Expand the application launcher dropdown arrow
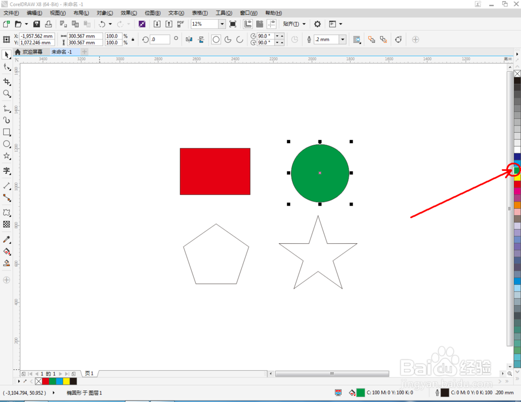This screenshot has height=402, width=521. pyautogui.click(x=341, y=24)
